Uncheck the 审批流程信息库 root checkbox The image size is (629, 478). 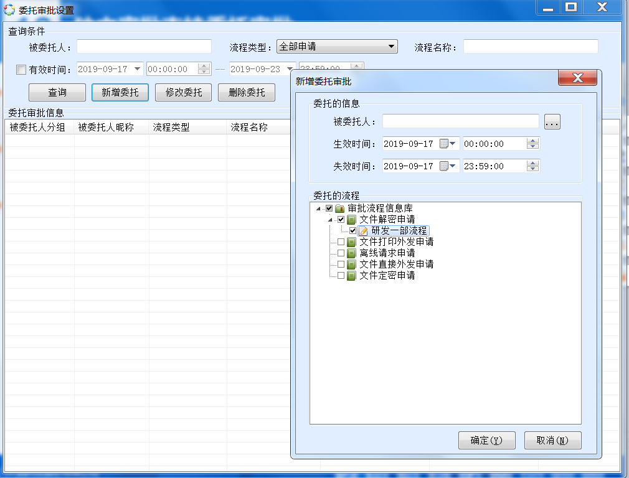[329, 208]
